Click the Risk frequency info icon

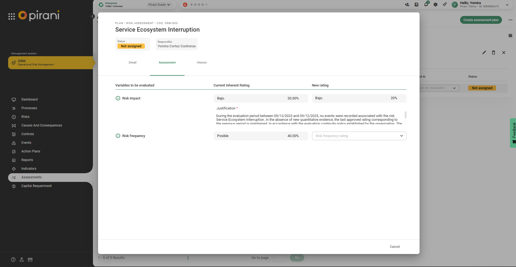coord(118,136)
